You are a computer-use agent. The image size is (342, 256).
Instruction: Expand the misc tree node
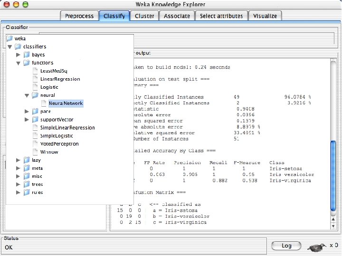[x=19, y=176]
